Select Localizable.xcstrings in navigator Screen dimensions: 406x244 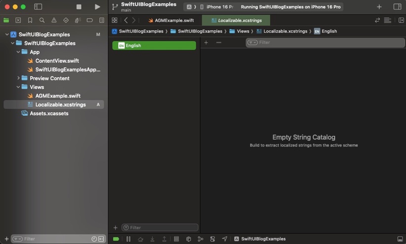[x=53, y=104]
